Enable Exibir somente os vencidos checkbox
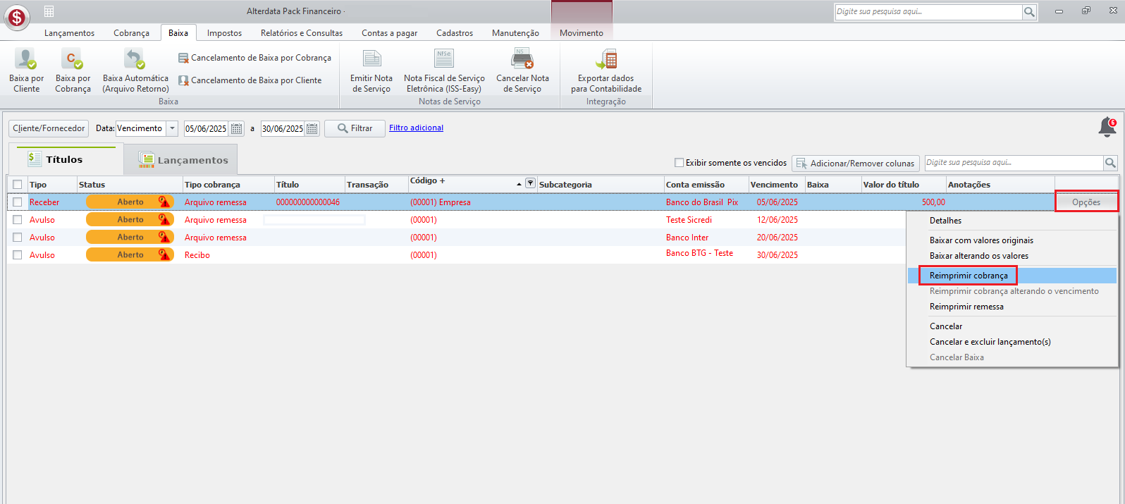 (x=680, y=163)
